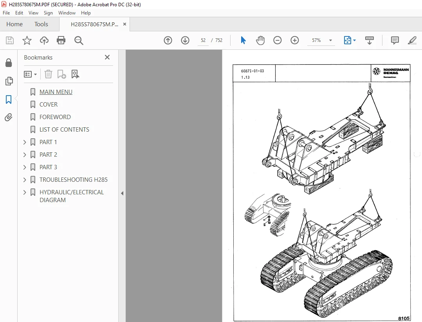This screenshot has width=422, height=322.
Task: Activate the selection arrow tool
Action: pos(243,40)
